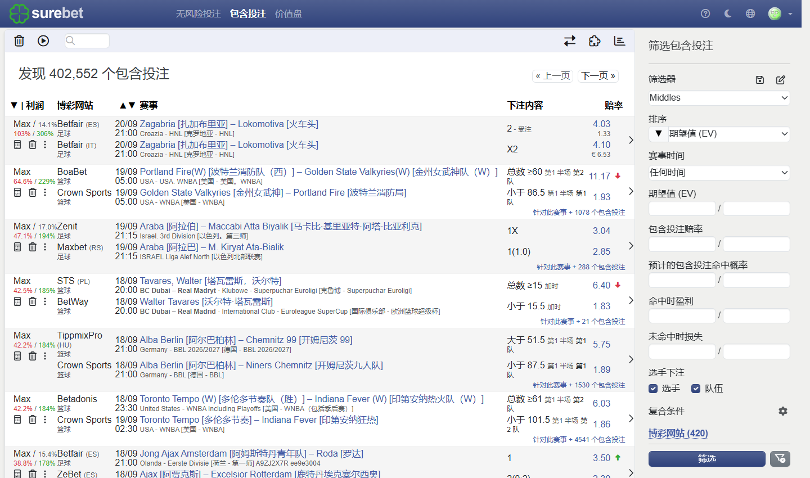Click the 包含投注赔率 minimum field
810x478 pixels.
(682, 244)
